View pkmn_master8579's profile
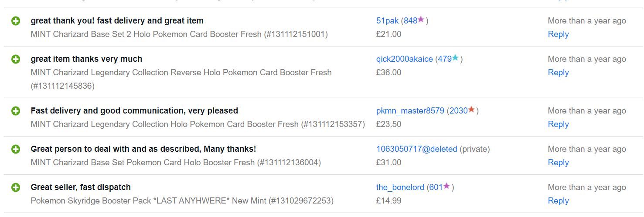This screenshot has width=644, height=217. click(410, 111)
